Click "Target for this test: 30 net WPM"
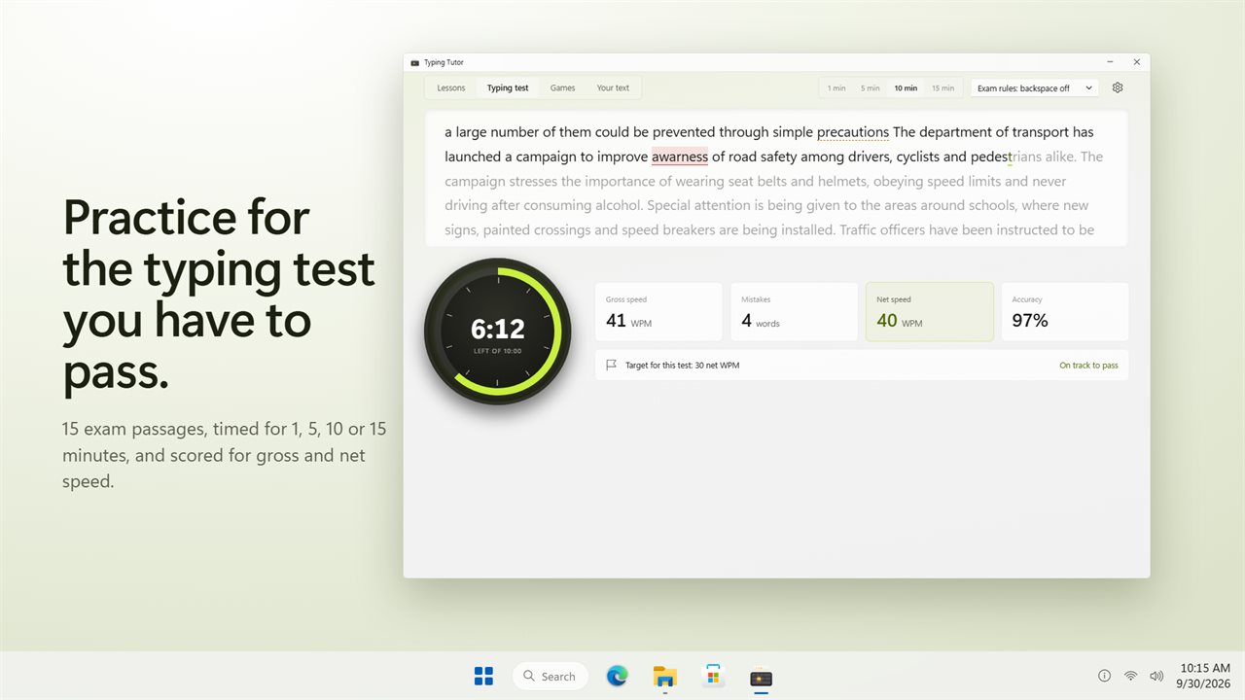1245x700 pixels. click(x=682, y=366)
